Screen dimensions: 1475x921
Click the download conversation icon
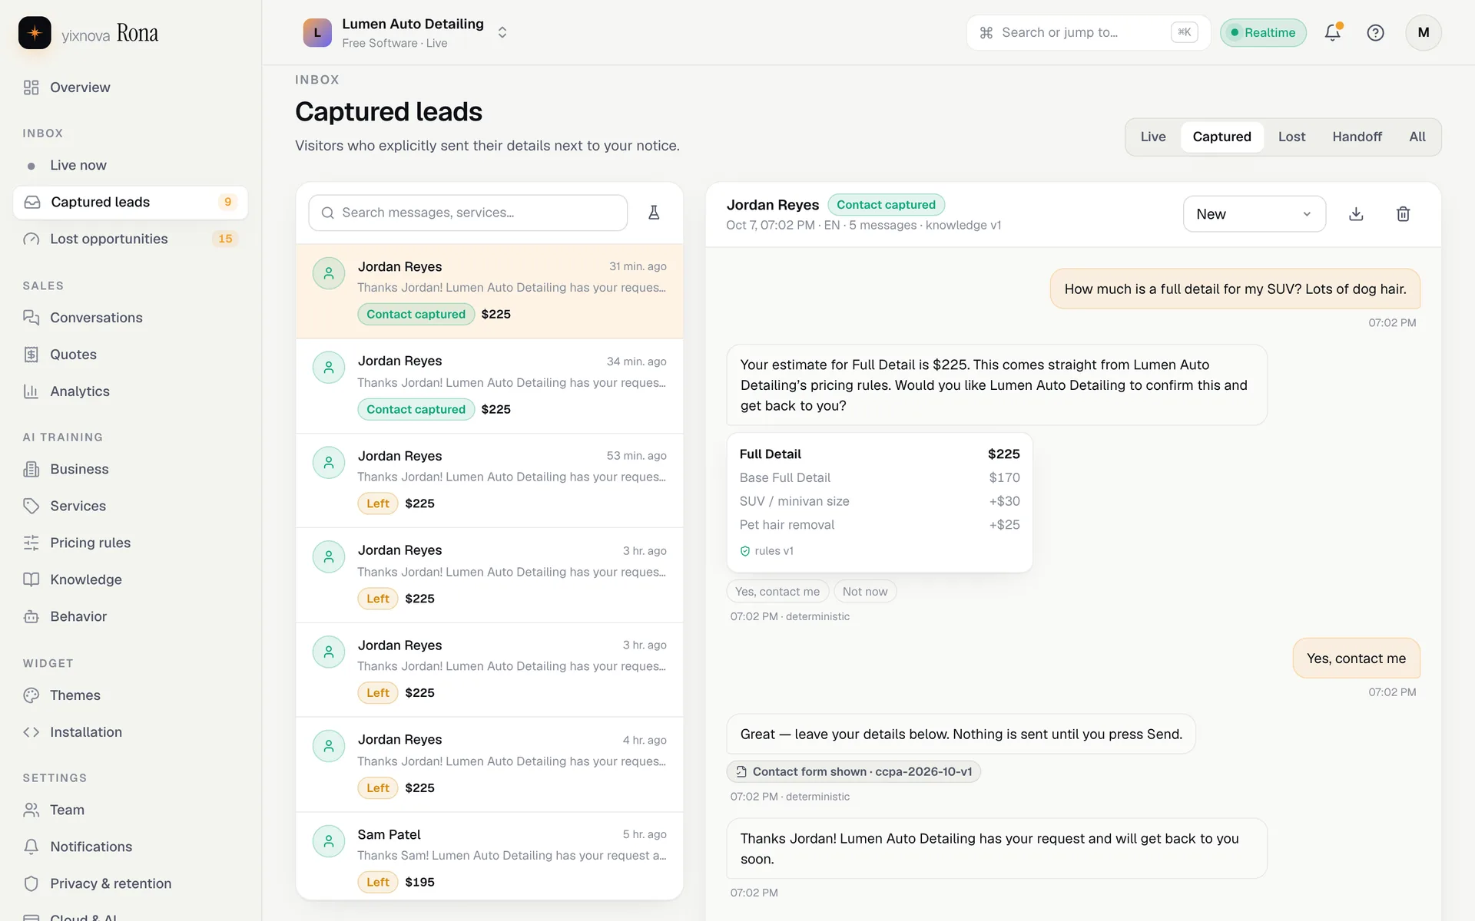(1356, 214)
